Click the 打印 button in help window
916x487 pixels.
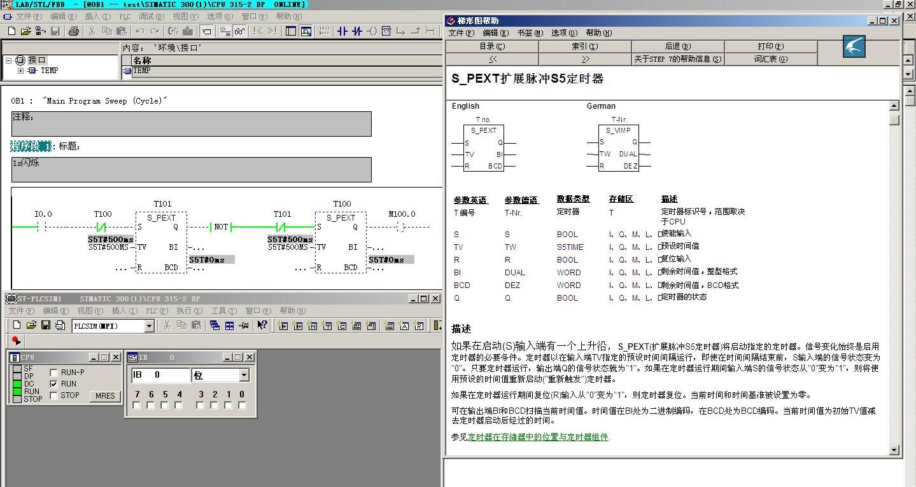[x=771, y=46]
